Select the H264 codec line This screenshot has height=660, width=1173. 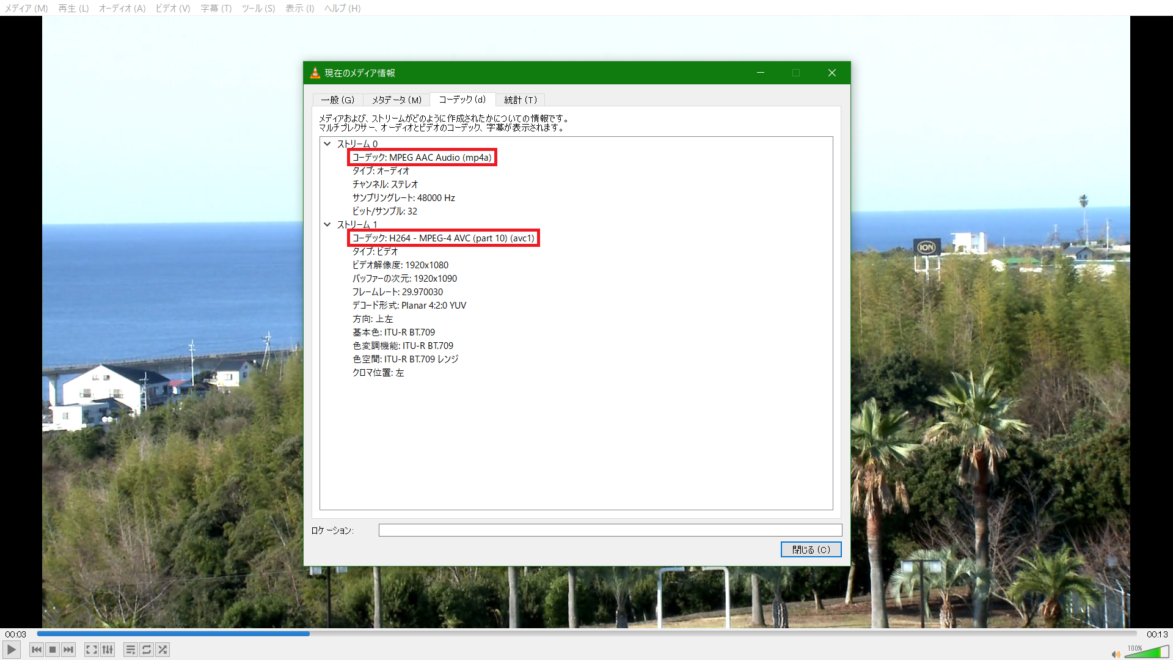pos(443,238)
